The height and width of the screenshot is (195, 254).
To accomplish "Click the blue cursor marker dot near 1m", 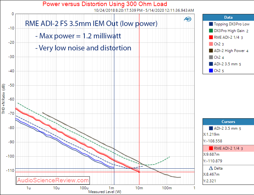I will click(x=114, y=169).
